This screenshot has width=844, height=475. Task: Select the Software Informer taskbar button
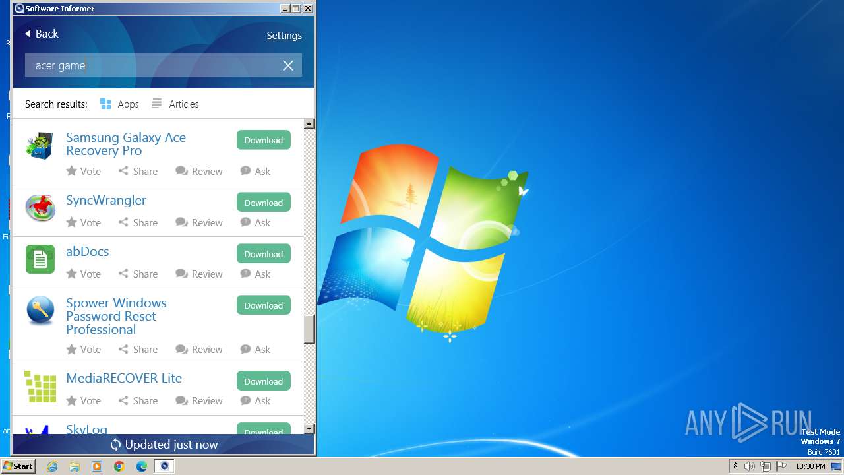[x=164, y=466]
